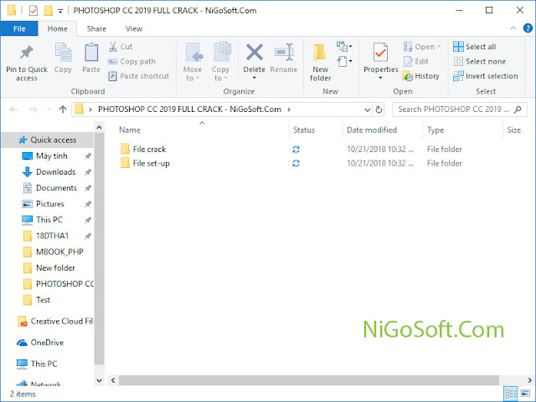
Task: Open Pictures in navigation pane
Action: (x=50, y=204)
